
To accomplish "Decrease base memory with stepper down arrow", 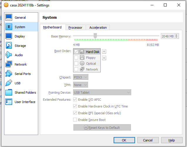I will tap(176, 37).
